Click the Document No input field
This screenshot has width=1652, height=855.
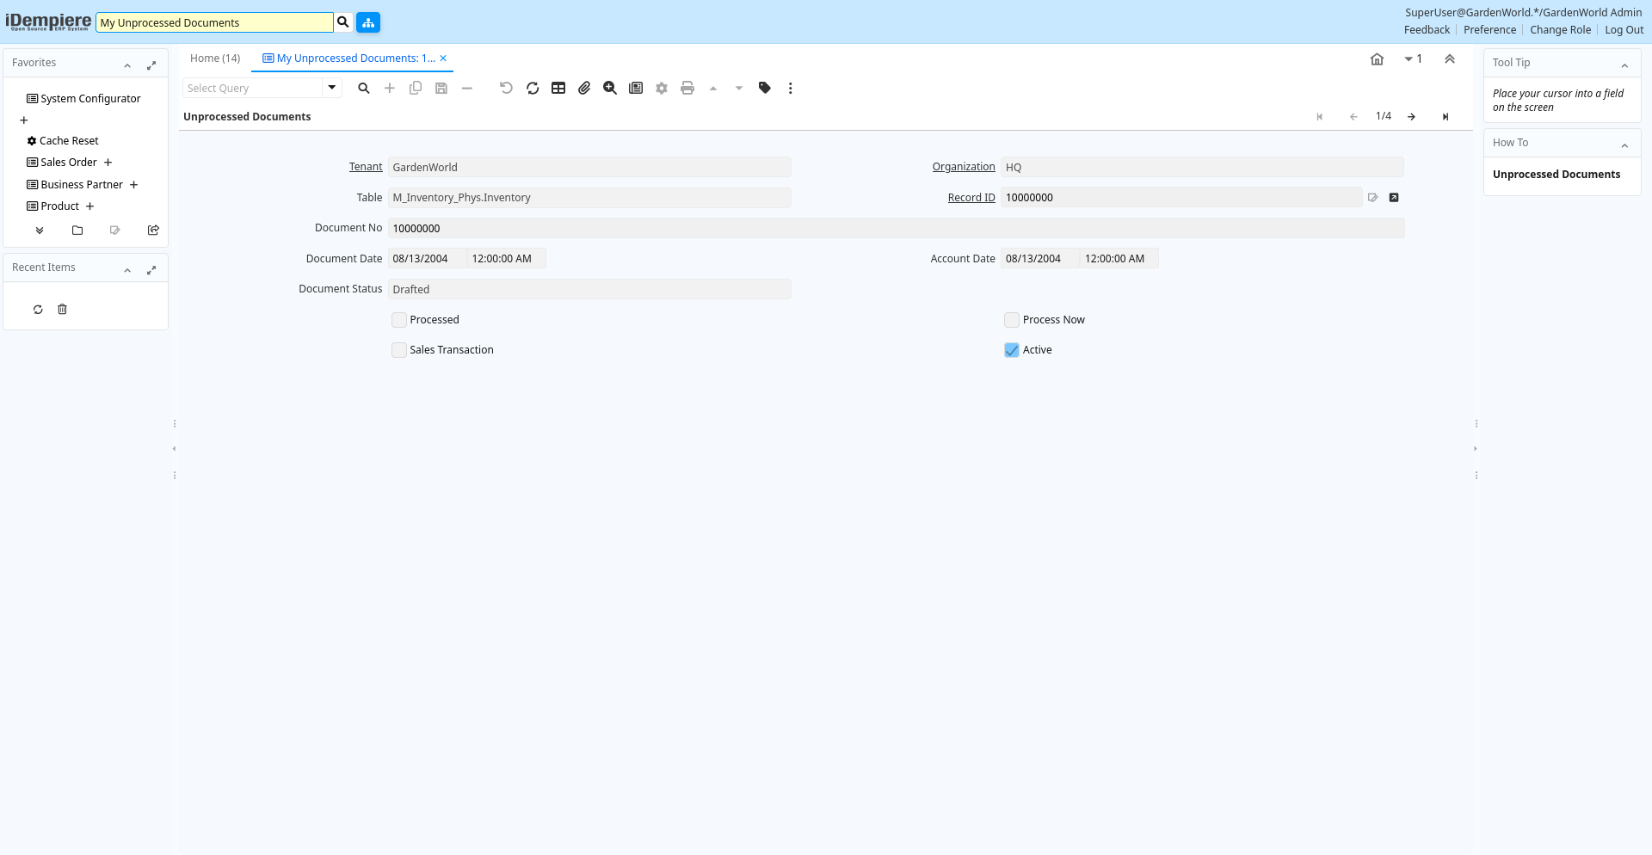coord(895,229)
